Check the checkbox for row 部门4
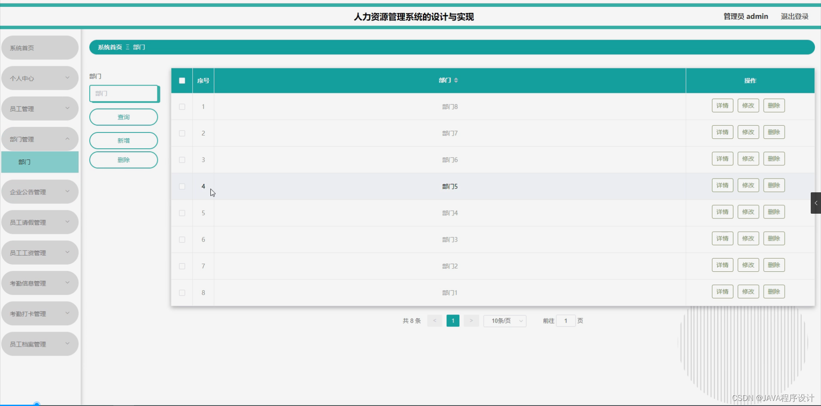Viewport: 821px width, 406px height. tap(182, 213)
